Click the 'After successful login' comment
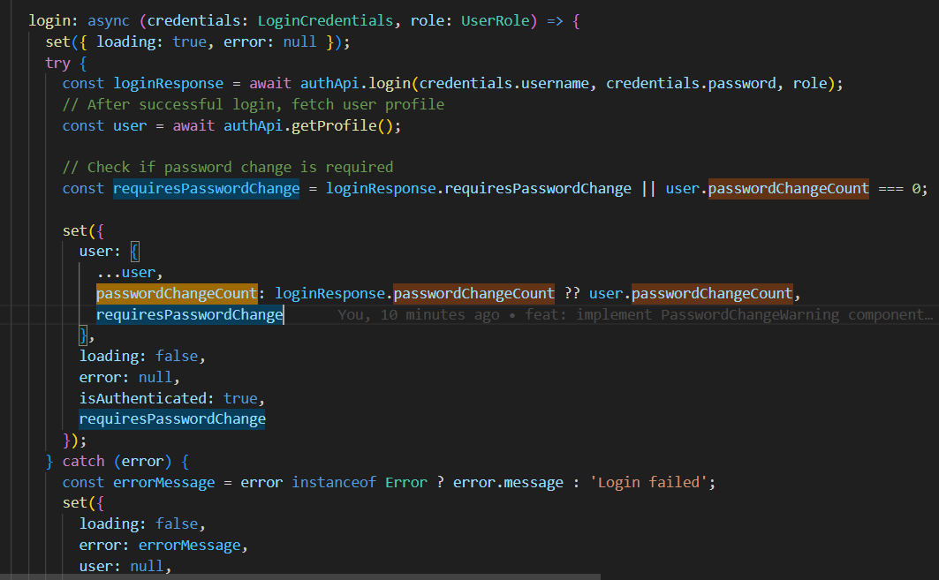The image size is (939, 580). [254, 105]
